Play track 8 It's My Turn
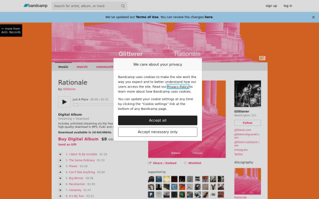 tap(61, 196)
